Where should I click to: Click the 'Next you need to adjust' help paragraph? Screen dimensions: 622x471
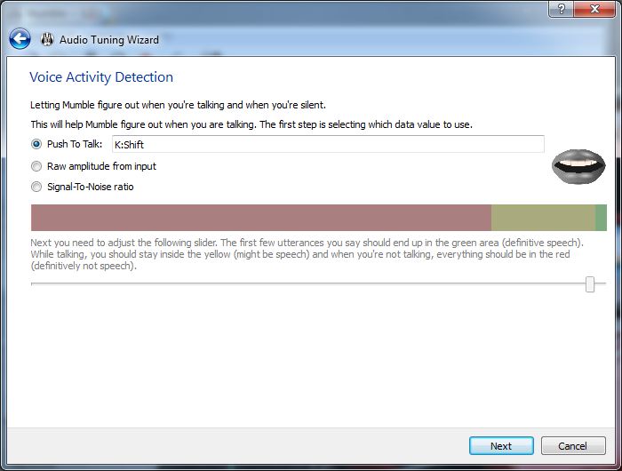click(x=307, y=254)
